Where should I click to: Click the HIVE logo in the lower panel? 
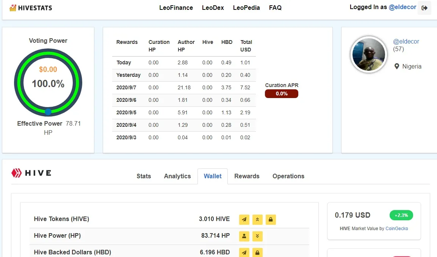(x=31, y=173)
